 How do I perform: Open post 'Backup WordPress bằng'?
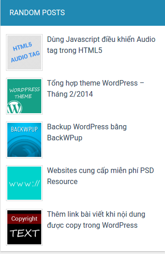[87, 127]
